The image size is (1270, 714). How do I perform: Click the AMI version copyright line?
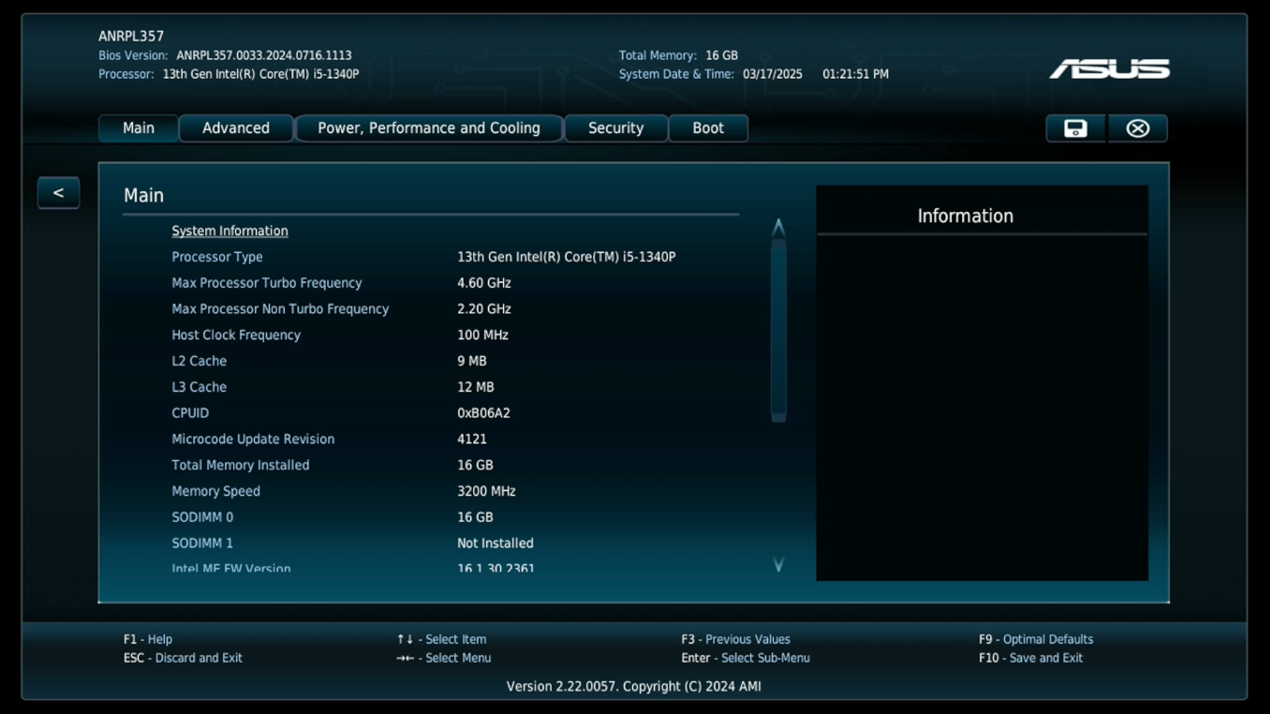[634, 687]
